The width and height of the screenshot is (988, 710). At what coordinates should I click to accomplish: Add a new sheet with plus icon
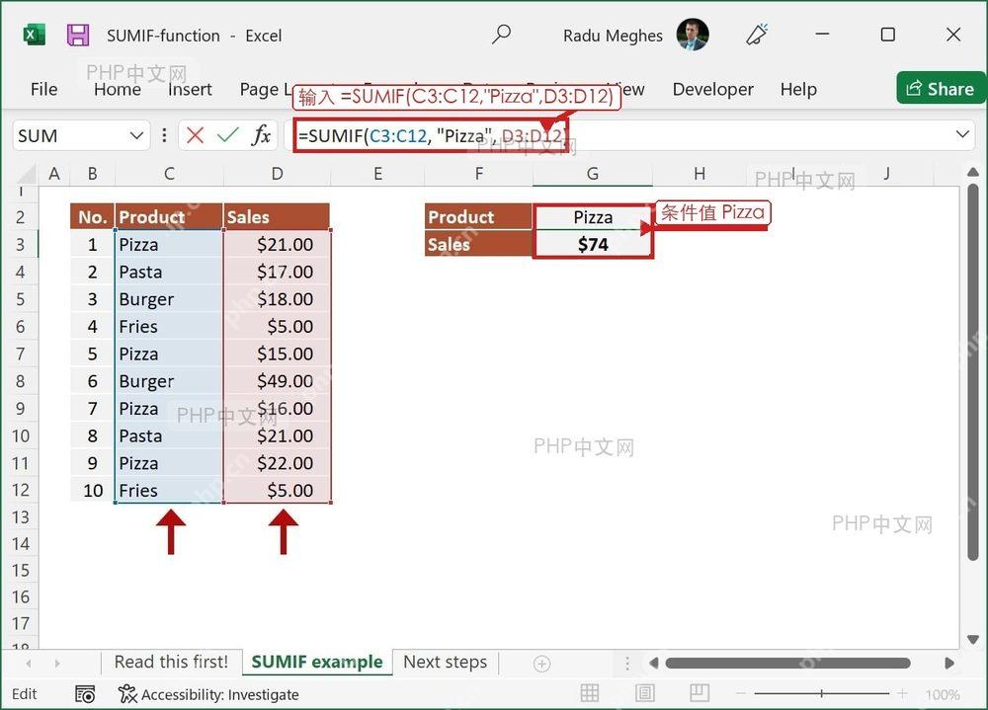(x=541, y=664)
